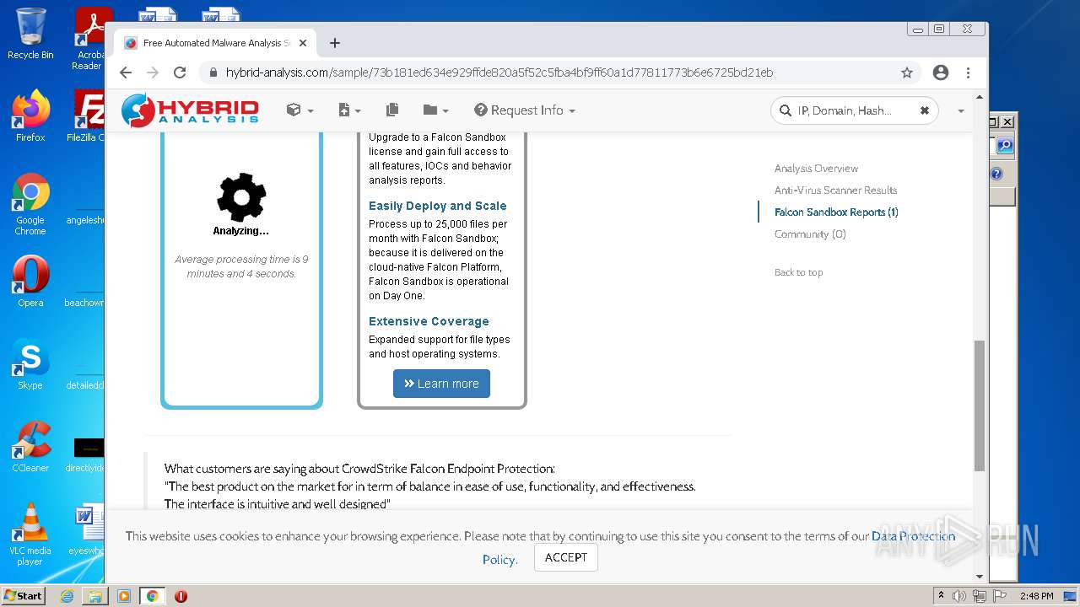Viewport: 1080px width, 607px height.
Task: Close the Free Automated Malware Analysis tab
Action: [x=303, y=43]
